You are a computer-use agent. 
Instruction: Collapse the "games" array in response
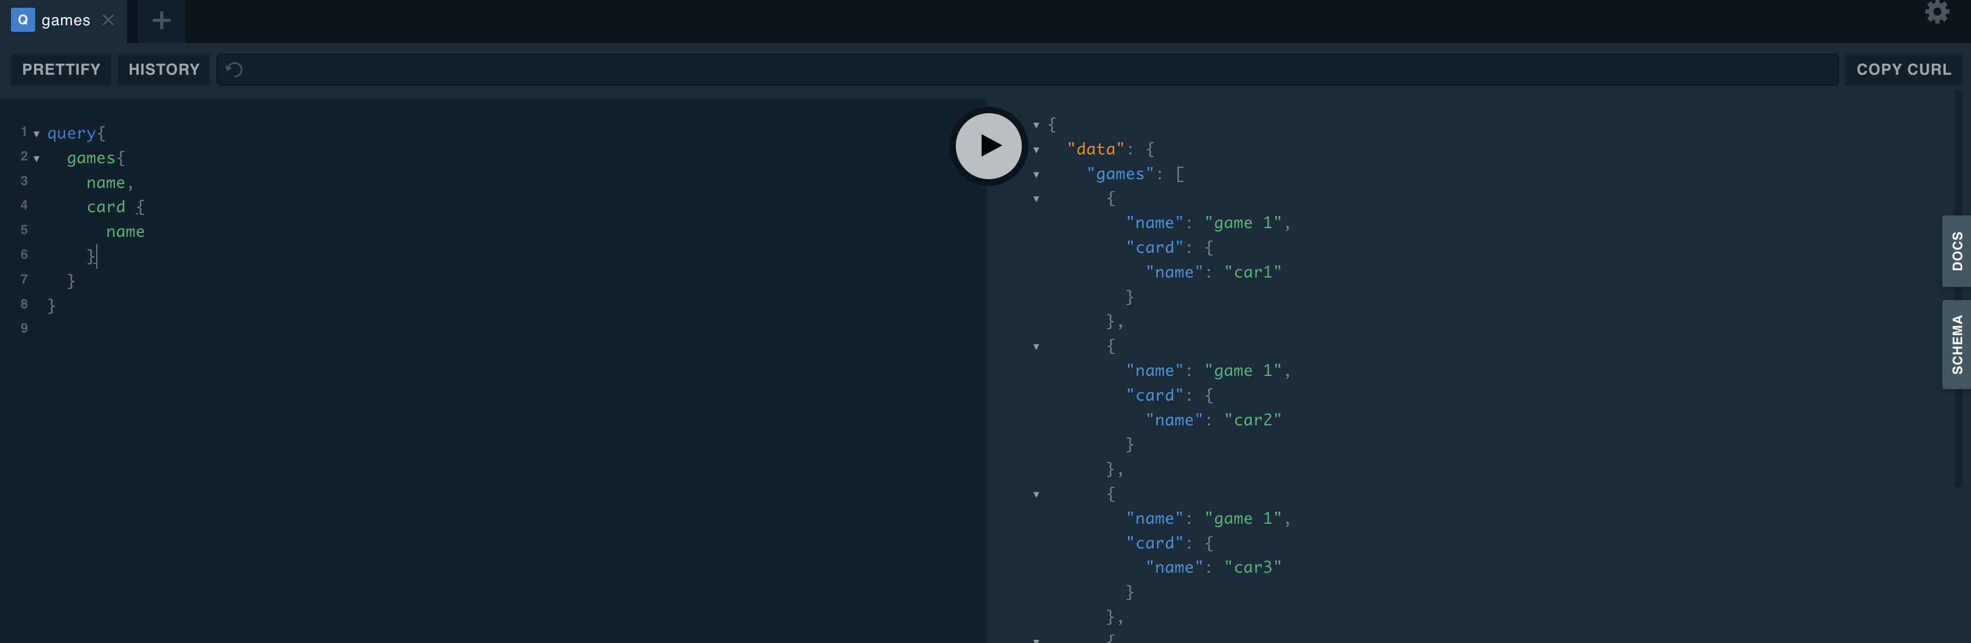pos(1036,174)
